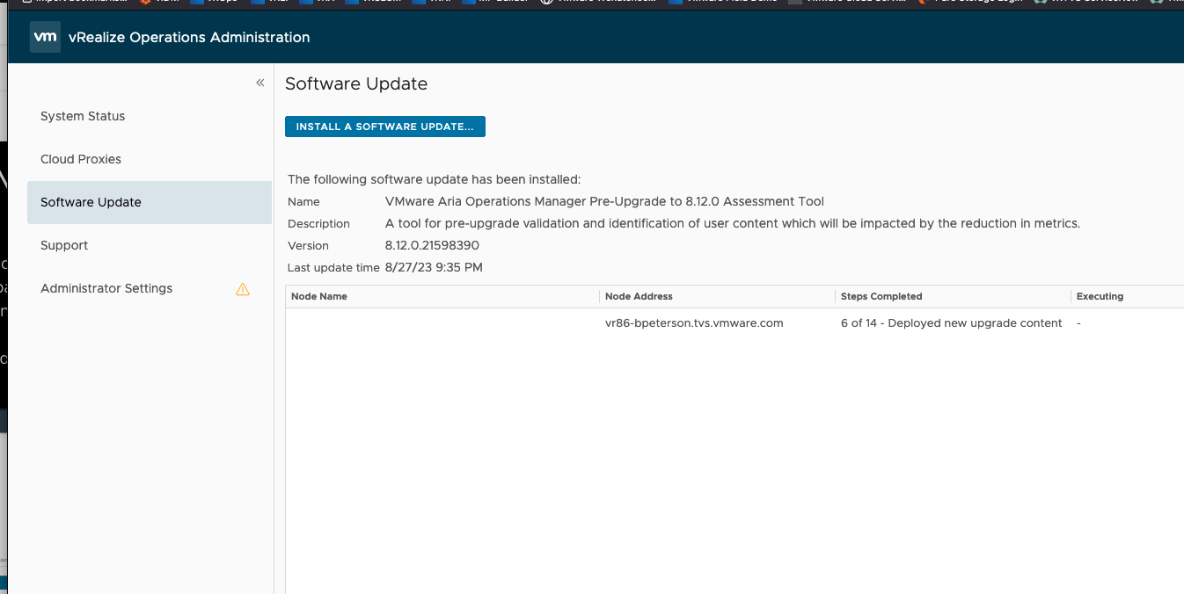
Task: Select Software Update in the sidebar
Action: pos(91,201)
